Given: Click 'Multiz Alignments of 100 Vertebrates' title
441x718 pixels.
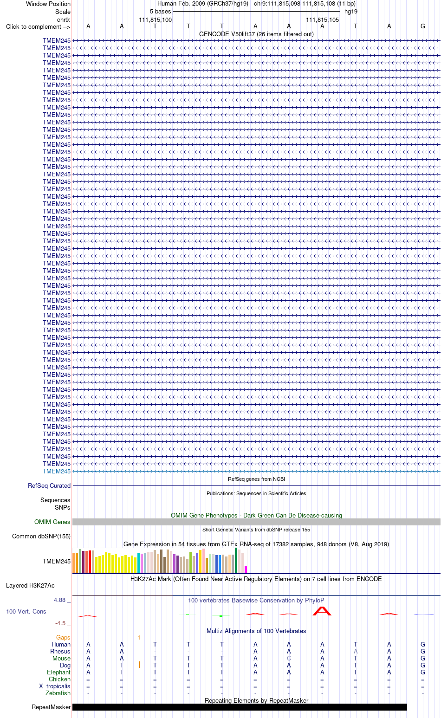Looking at the screenshot, I should (256, 631).
